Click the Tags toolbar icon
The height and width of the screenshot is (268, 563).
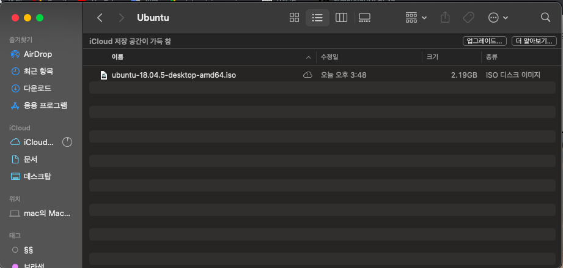click(468, 18)
